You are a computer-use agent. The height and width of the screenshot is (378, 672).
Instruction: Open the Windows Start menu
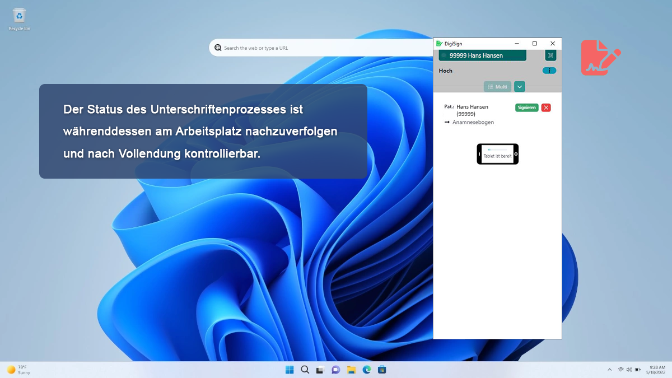[x=290, y=370]
